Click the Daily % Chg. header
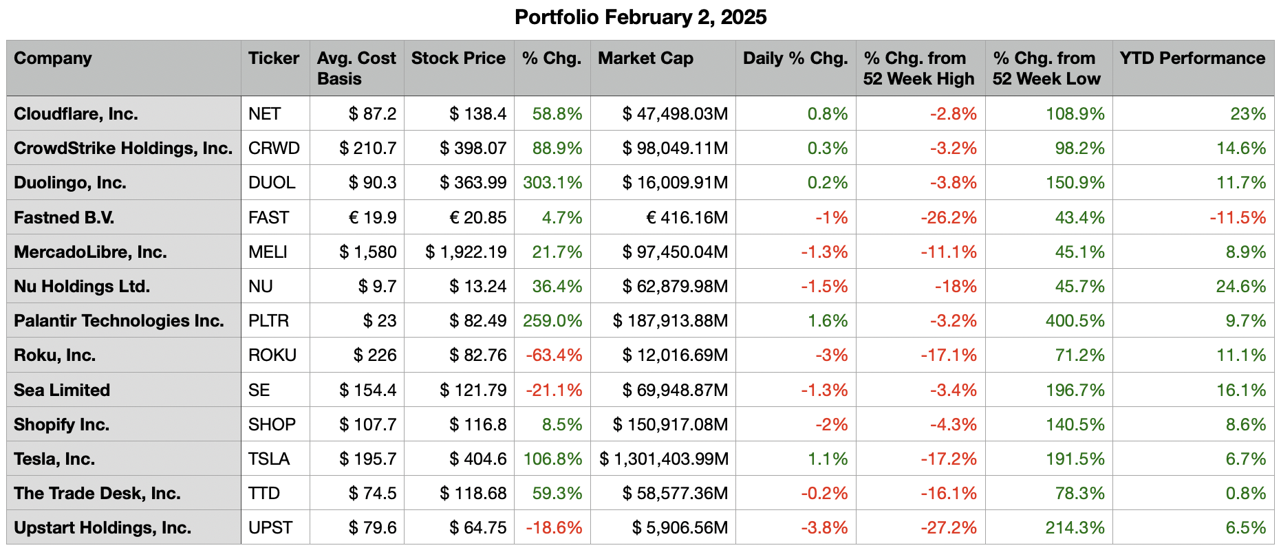This screenshot has height=550, width=1281. (x=795, y=58)
